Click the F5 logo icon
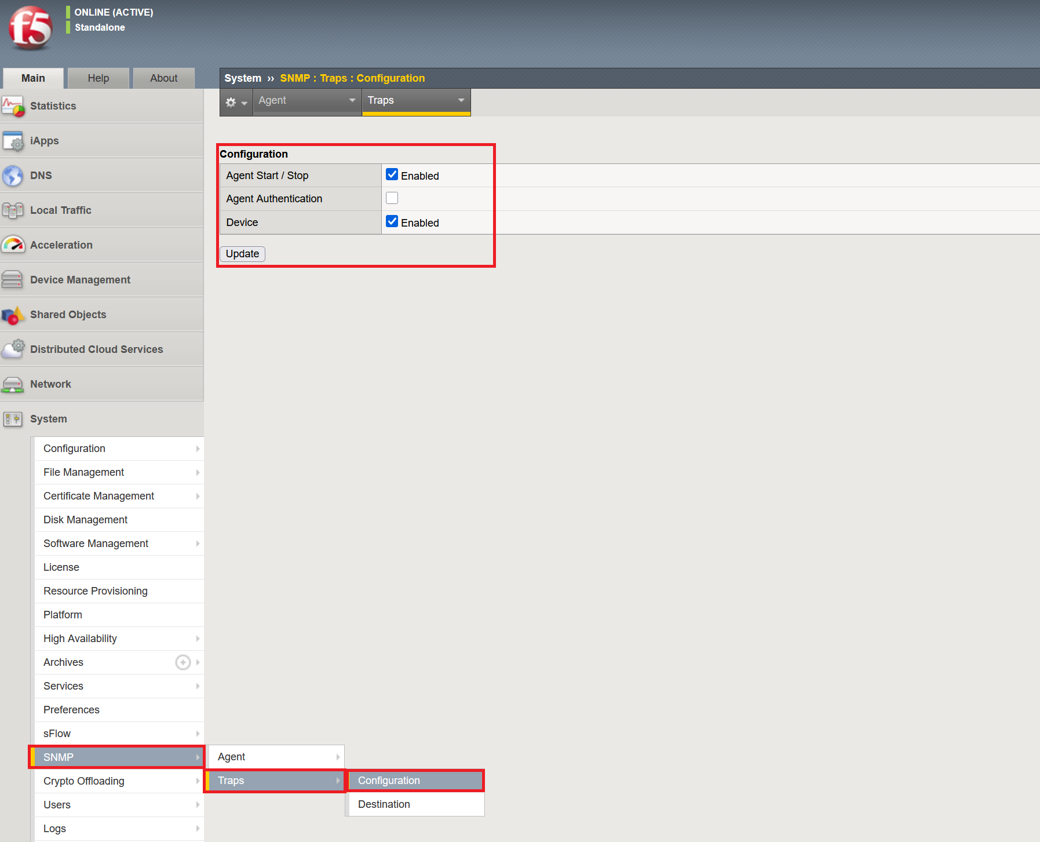1040x842 pixels. (31, 27)
